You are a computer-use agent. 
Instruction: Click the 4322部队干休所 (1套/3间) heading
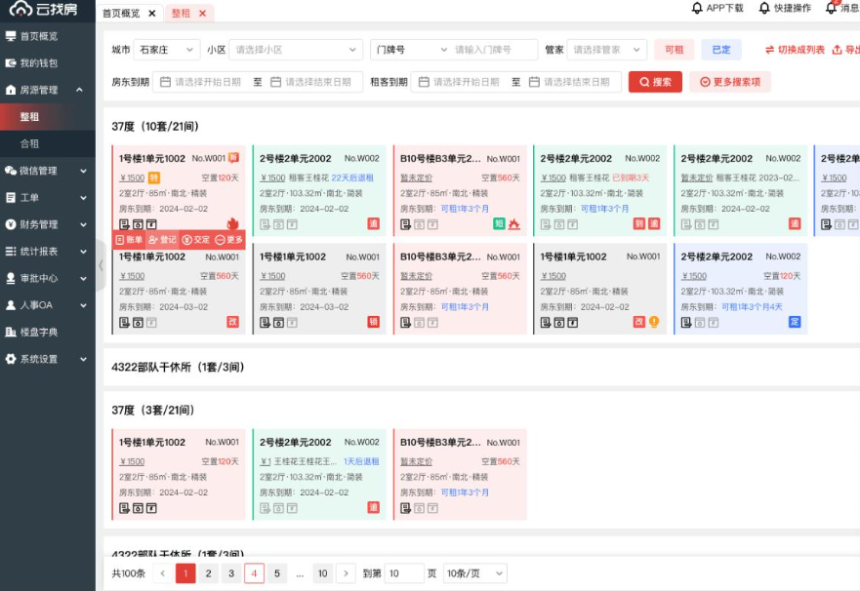point(178,367)
